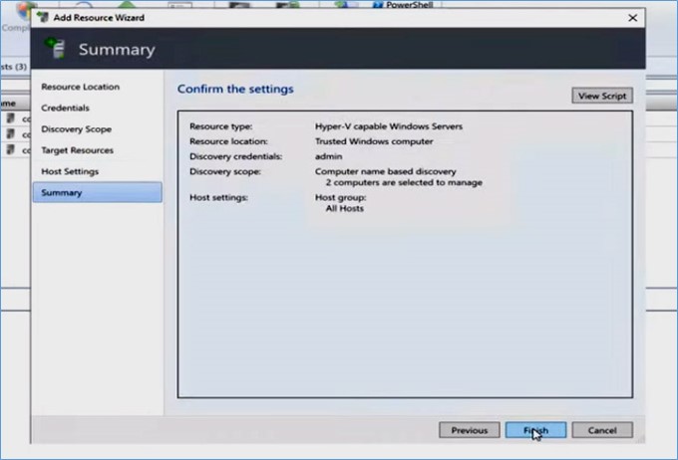Click "Computer name based discovery" text
The width and height of the screenshot is (678, 460).
pos(386,171)
